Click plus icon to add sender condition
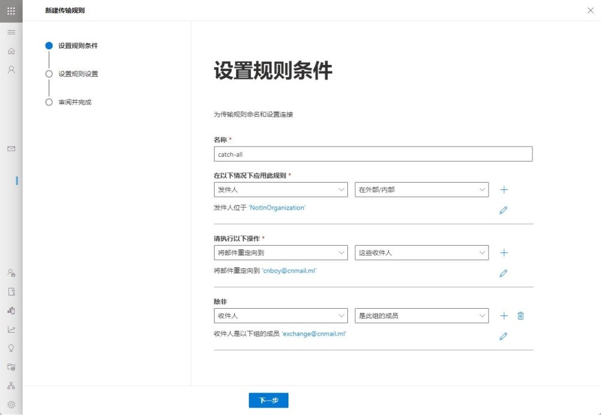The image size is (601, 415). point(504,190)
